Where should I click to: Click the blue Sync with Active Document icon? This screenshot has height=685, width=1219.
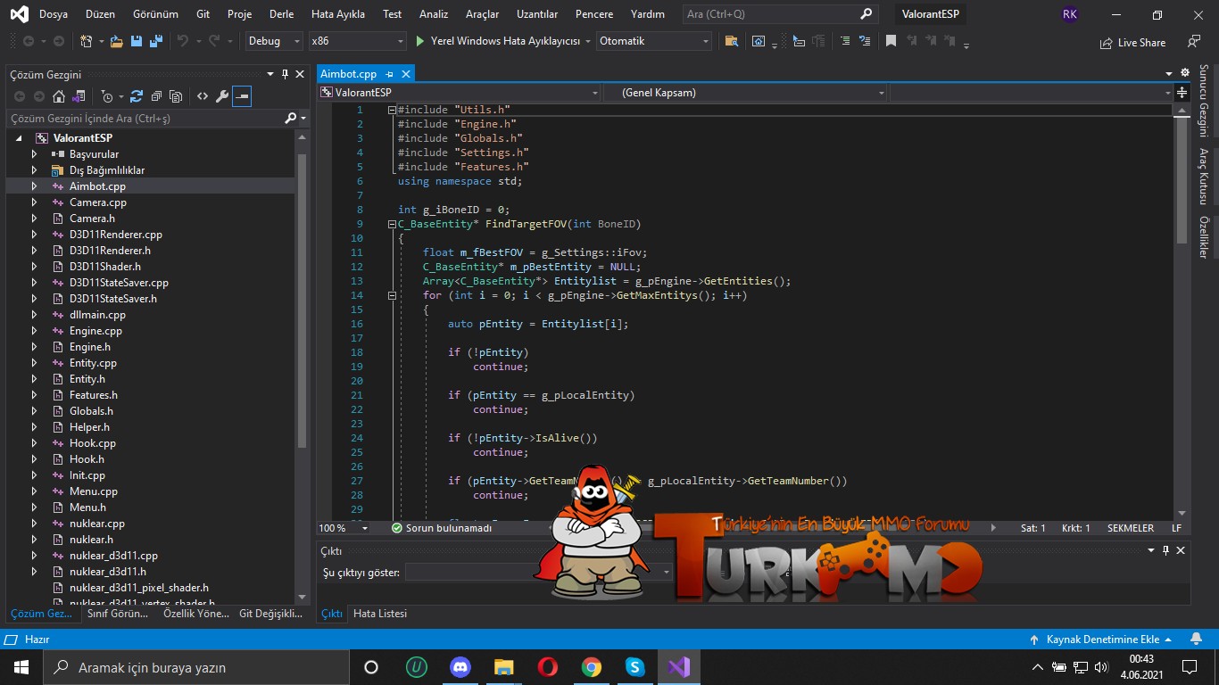[137, 96]
